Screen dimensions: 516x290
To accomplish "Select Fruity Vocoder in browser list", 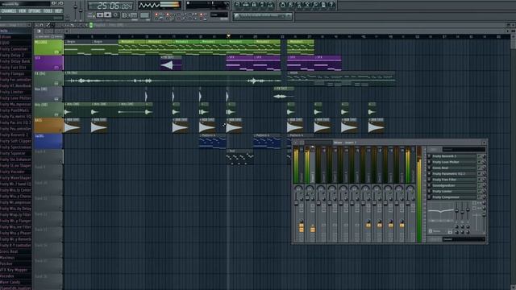I will pos(12,172).
